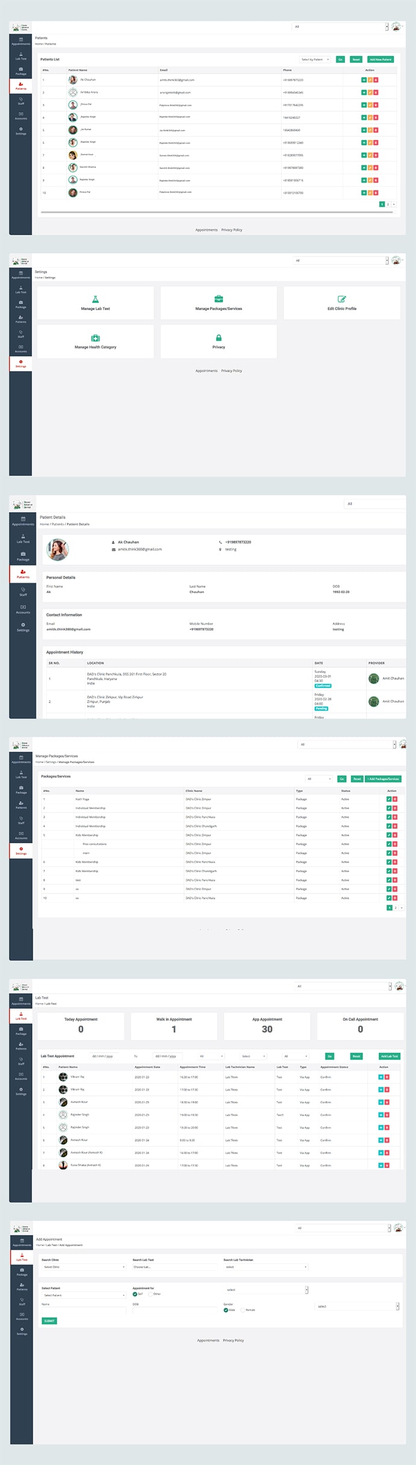Click the Manage Health Category medical kit icon
The image size is (416, 1465).
click(x=95, y=338)
